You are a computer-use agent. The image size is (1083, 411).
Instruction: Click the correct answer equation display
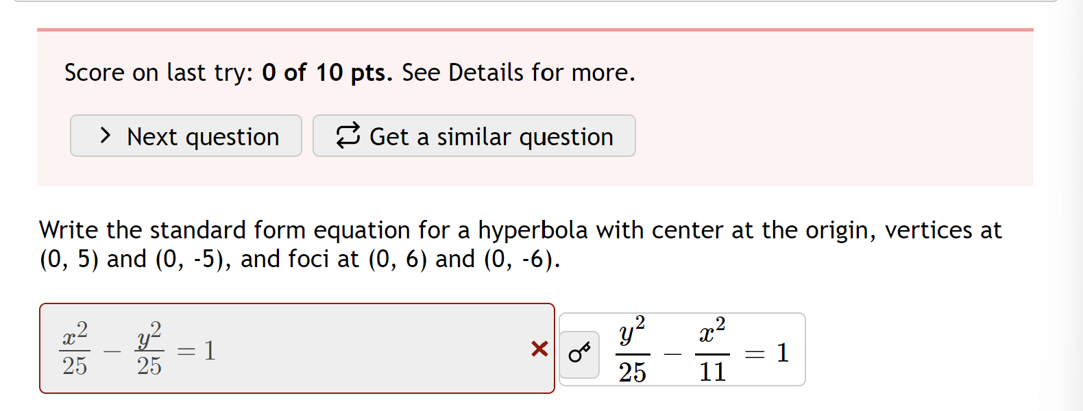click(703, 349)
